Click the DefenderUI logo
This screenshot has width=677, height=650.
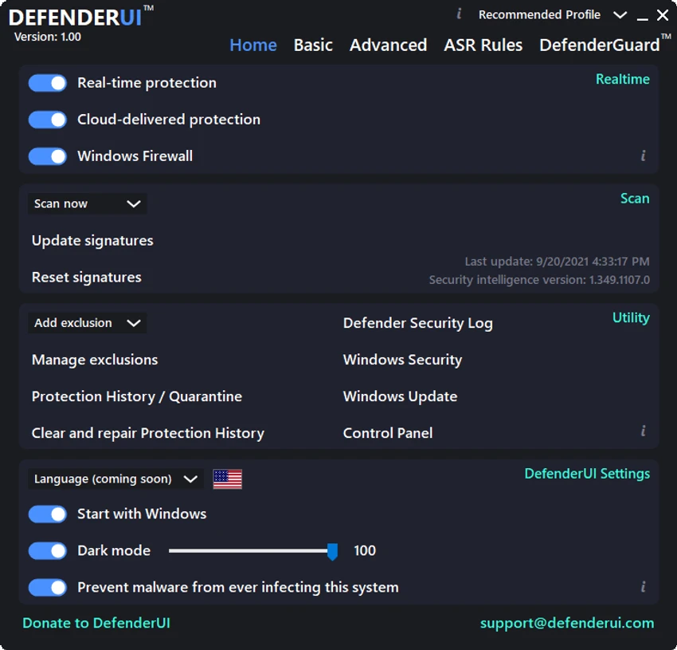click(80, 18)
